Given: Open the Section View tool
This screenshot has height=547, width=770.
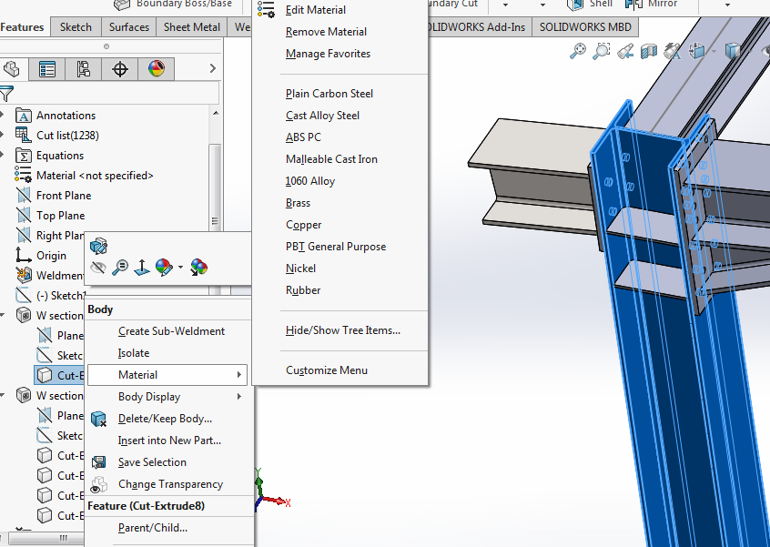Looking at the screenshot, I should pyautogui.click(x=648, y=53).
